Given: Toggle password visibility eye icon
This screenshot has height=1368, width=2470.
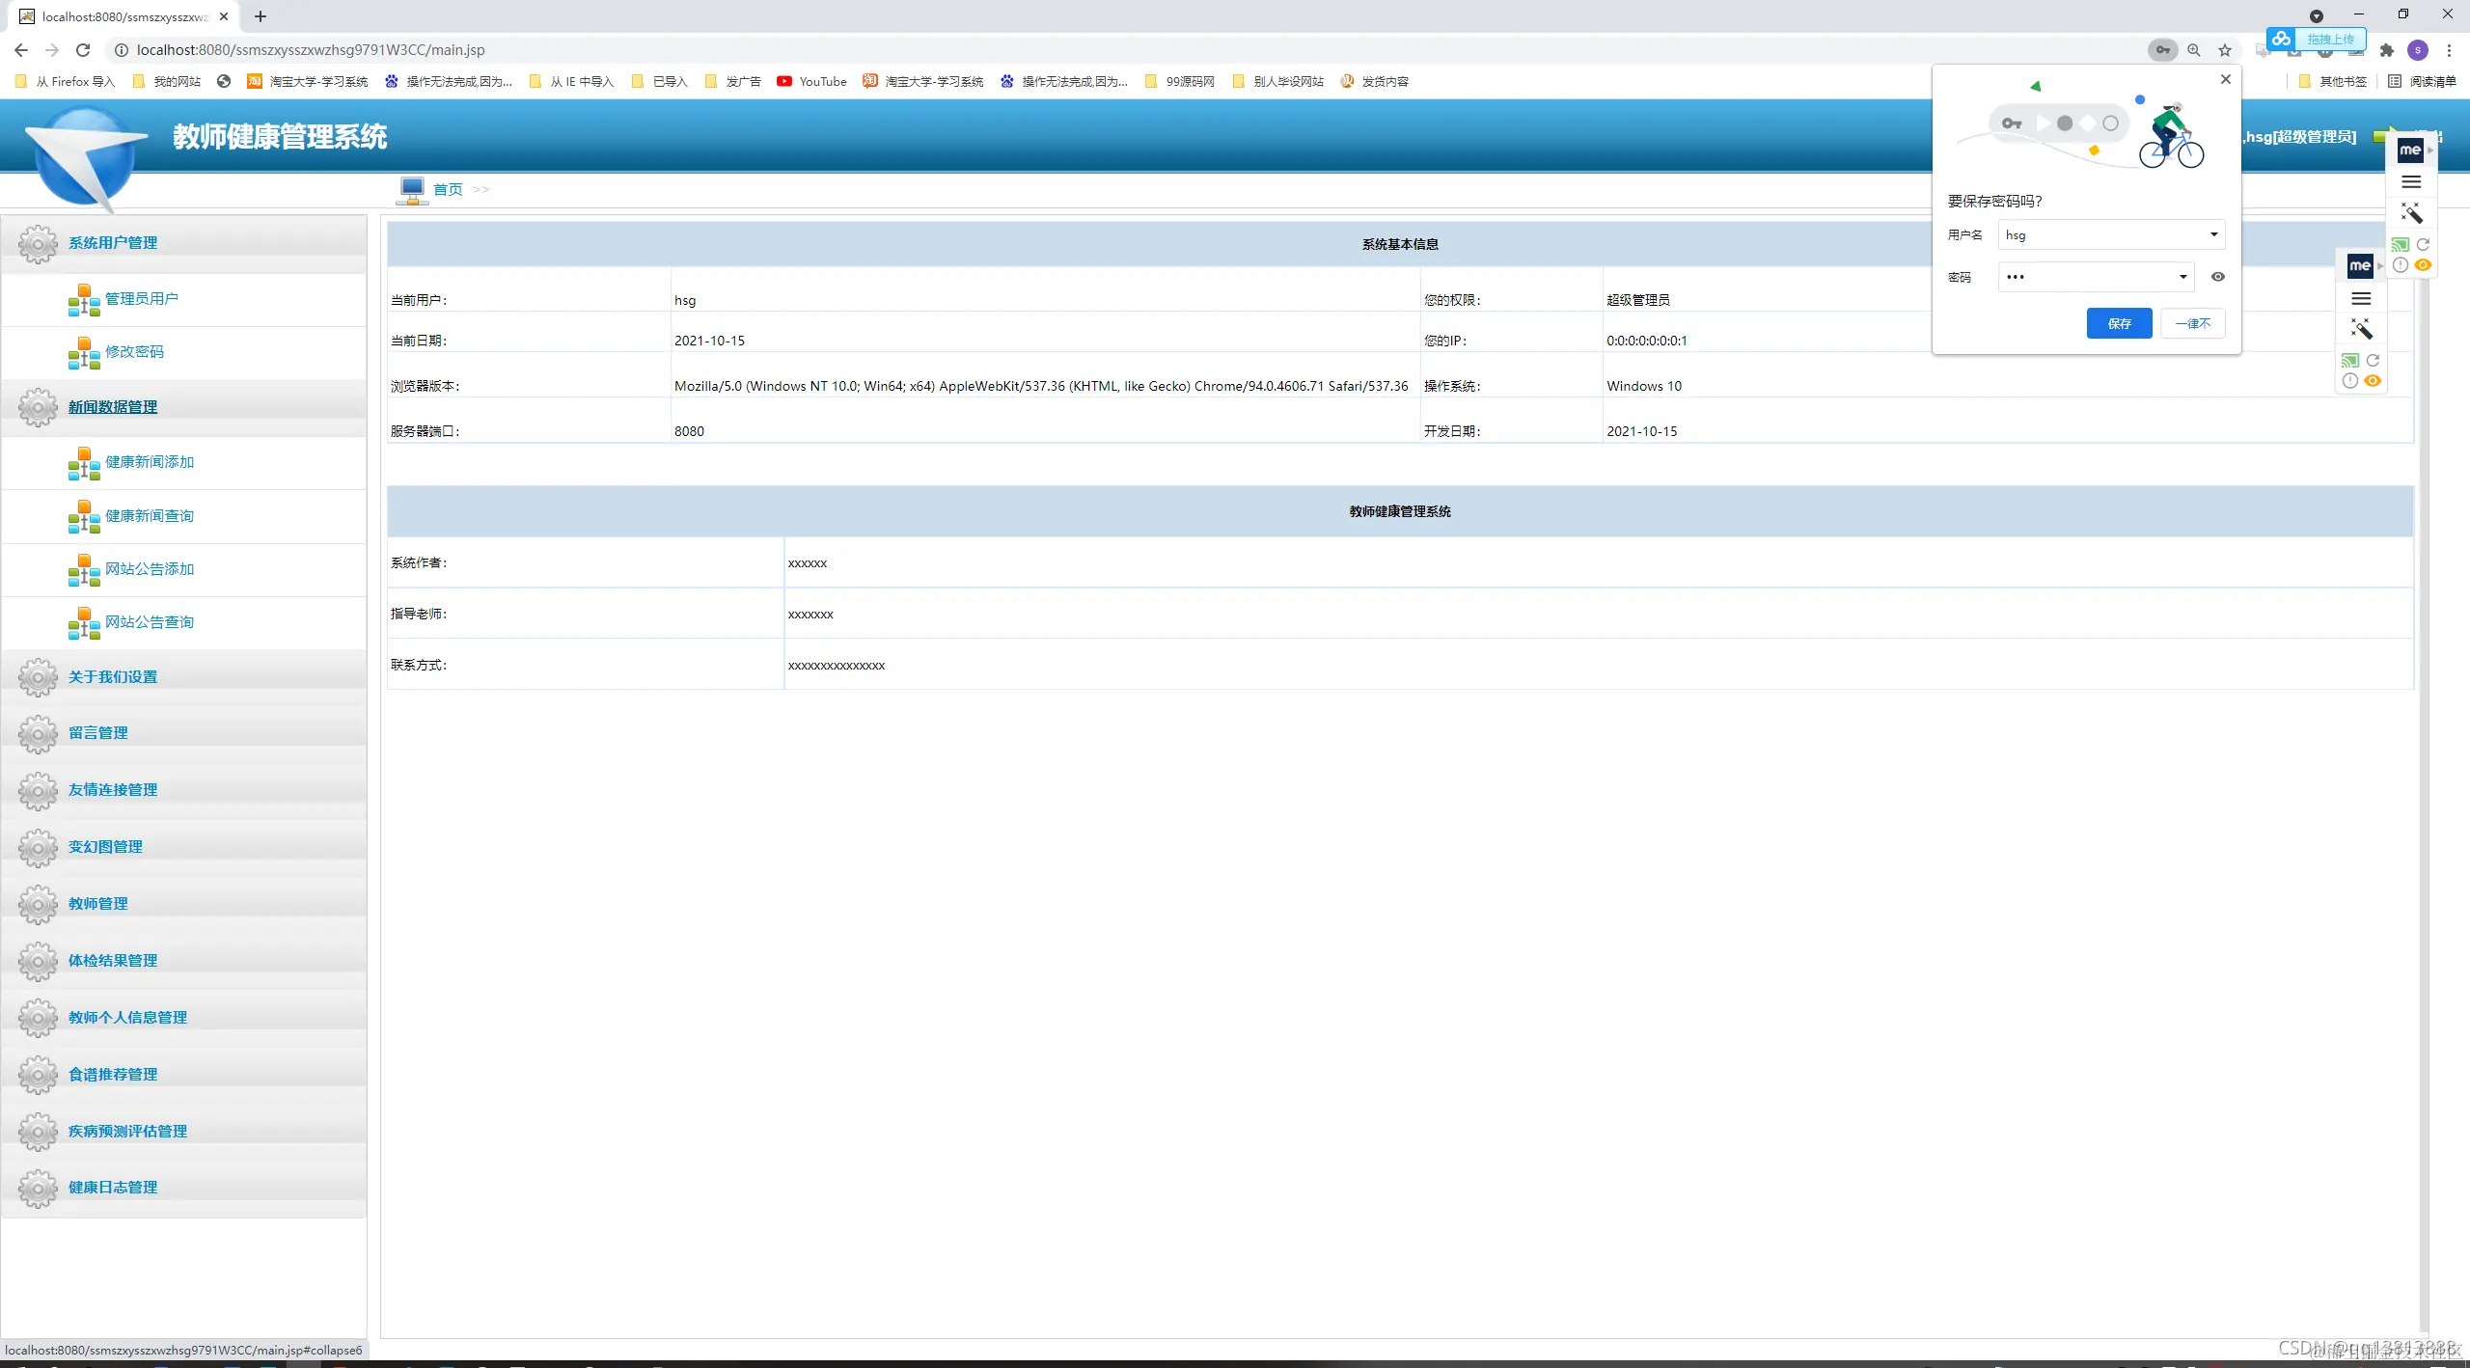Looking at the screenshot, I should tap(2218, 277).
